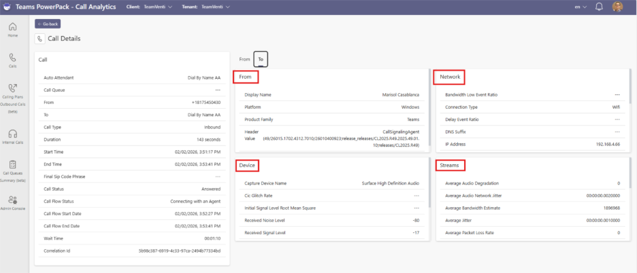The width and height of the screenshot is (637, 273).
Task: Open the Admin Console
Action: [13, 200]
